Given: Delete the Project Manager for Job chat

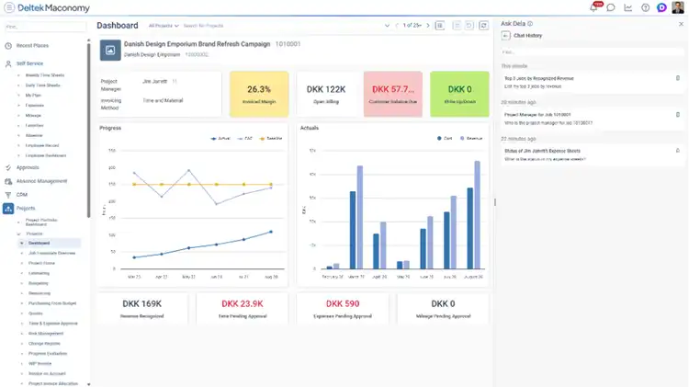Looking at the screenshot, I should point(678,114).
